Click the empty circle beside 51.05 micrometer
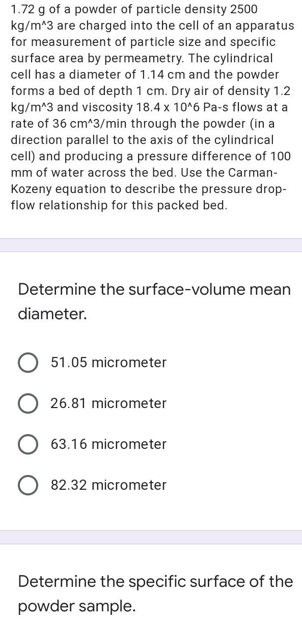Image resolution: width=302 pixels, height=619 pixels. (28, 363)
